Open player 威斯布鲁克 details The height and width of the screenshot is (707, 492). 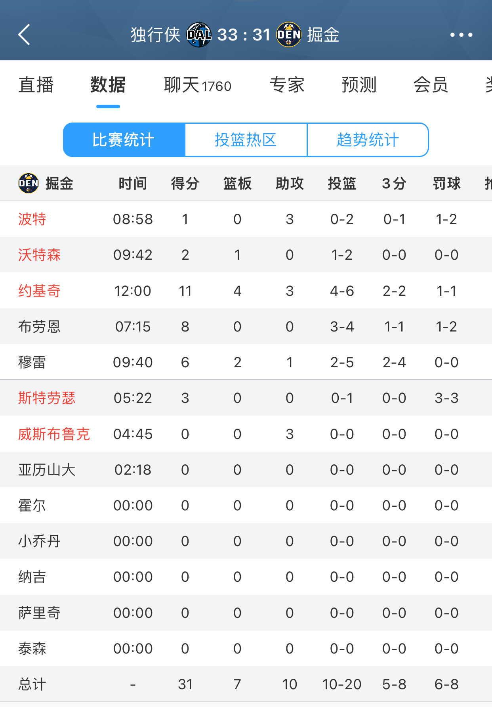coord(54,434)
